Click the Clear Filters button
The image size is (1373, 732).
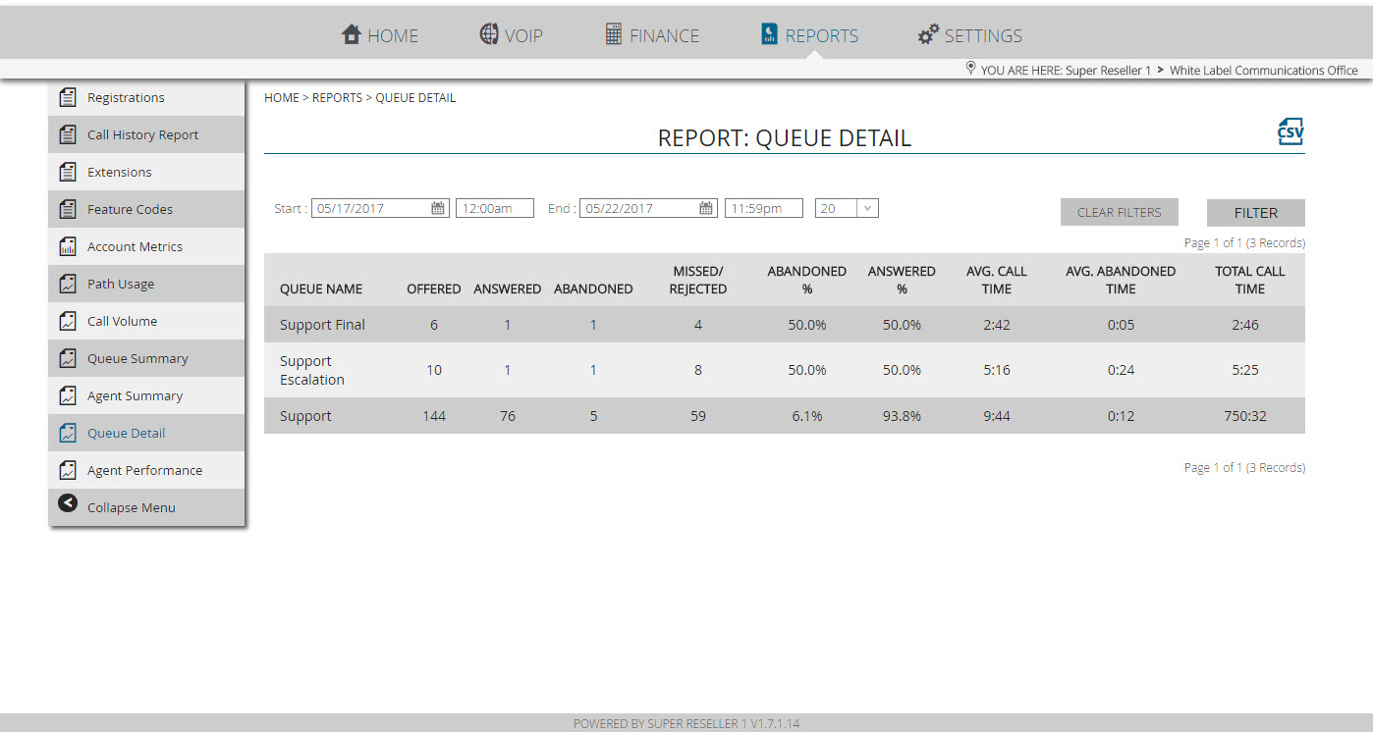(x=1119, y=212)
